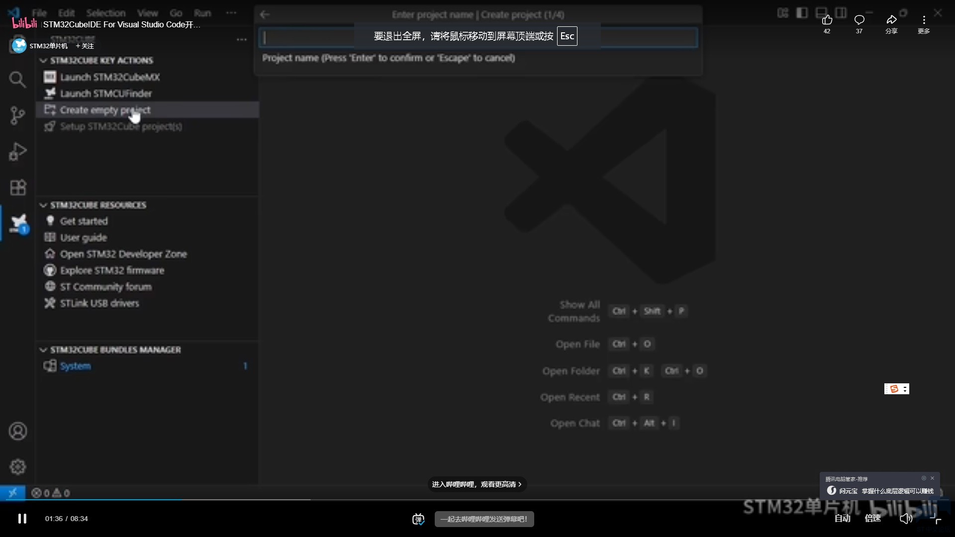The width and height of the screenshot is (955, 537).
Task: Open the Search view in the activity bar
Action: (x=17, y=79)
